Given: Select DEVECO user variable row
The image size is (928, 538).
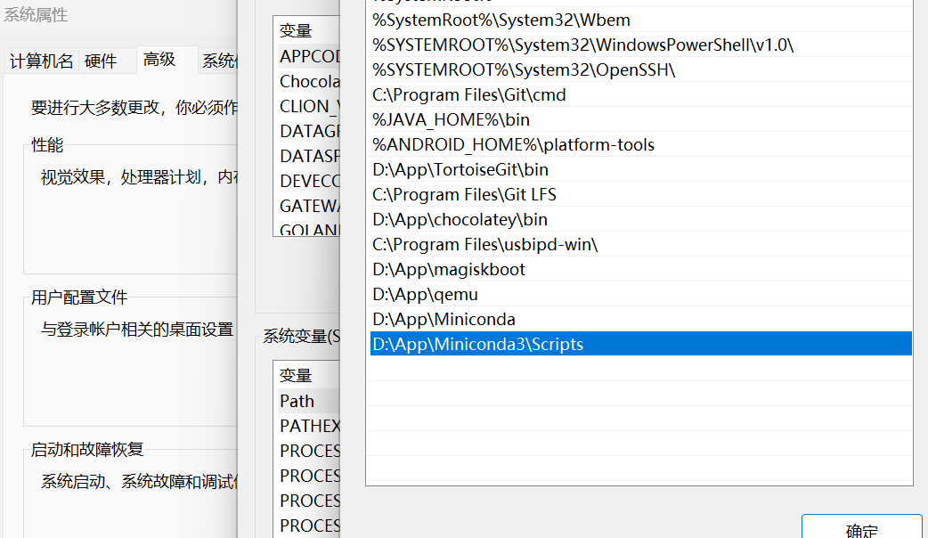Looking at the screenshot, I should click(307, 181).
